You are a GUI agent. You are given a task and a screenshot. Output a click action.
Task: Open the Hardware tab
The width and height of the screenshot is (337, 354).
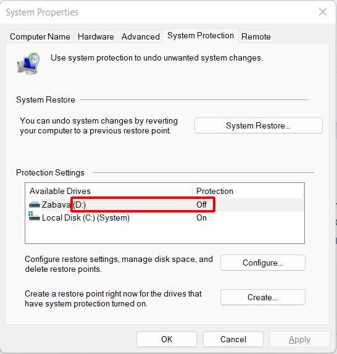click(96, 36)
